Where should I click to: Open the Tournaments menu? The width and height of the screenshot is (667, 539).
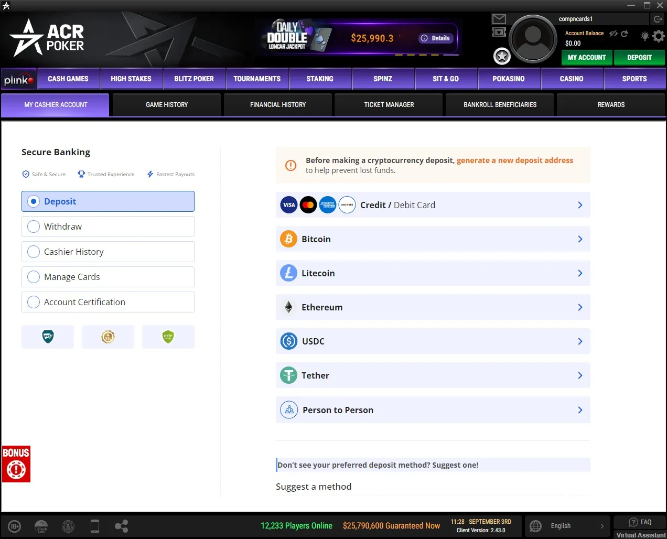tap(257, 79)
